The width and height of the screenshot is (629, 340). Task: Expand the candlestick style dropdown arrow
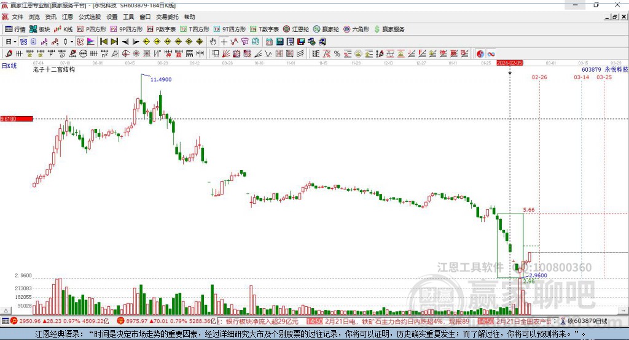tap(72, 42)
